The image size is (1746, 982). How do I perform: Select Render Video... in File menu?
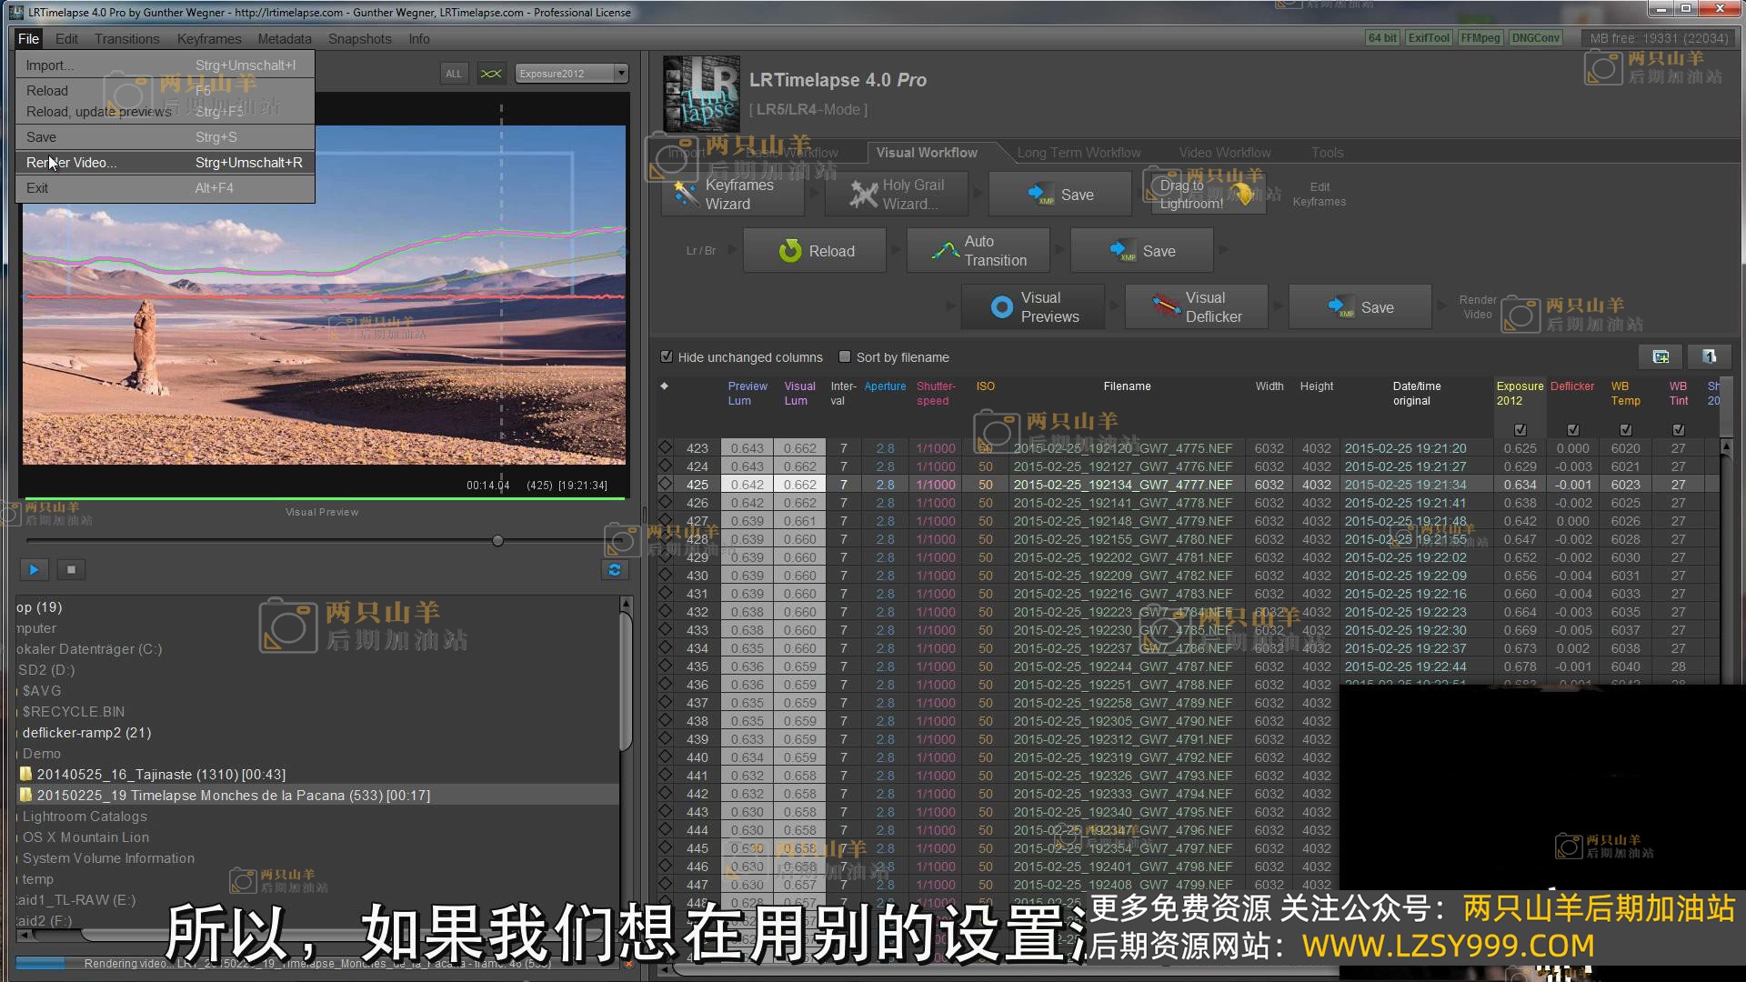pos(71,163)
